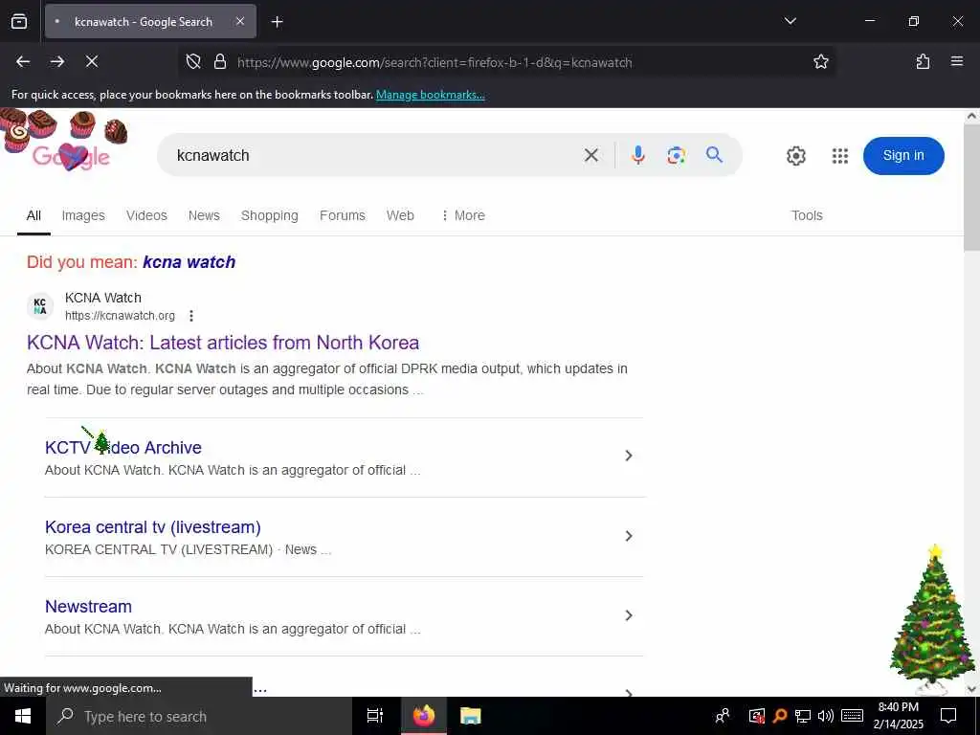Open three-dot menu about this result
980x735 pixels.
(x=191, y=316)
